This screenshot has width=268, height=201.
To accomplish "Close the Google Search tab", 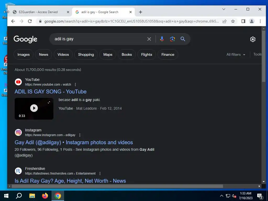I will point(131,12).
